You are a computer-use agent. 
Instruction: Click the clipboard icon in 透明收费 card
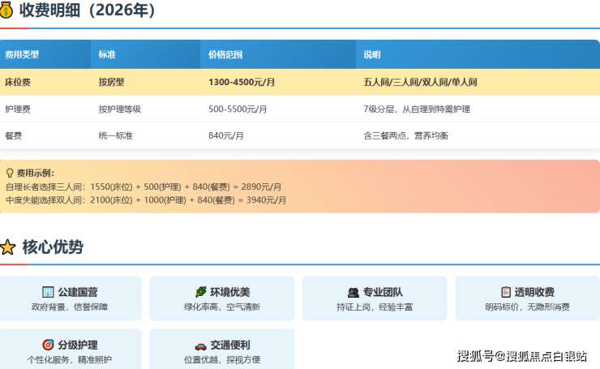tap(506, 292)
